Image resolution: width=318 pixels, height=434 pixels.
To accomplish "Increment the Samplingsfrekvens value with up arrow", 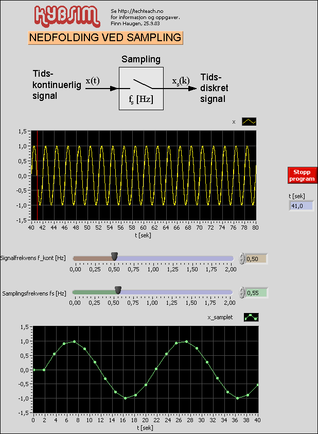I will (242, 290).
